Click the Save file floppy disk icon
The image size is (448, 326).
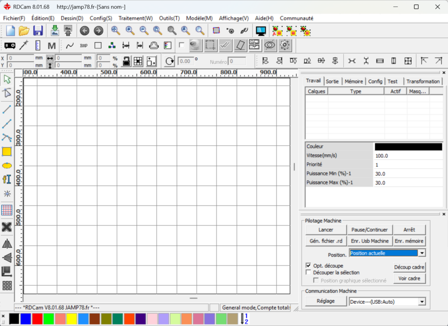[x=38, y=31]
